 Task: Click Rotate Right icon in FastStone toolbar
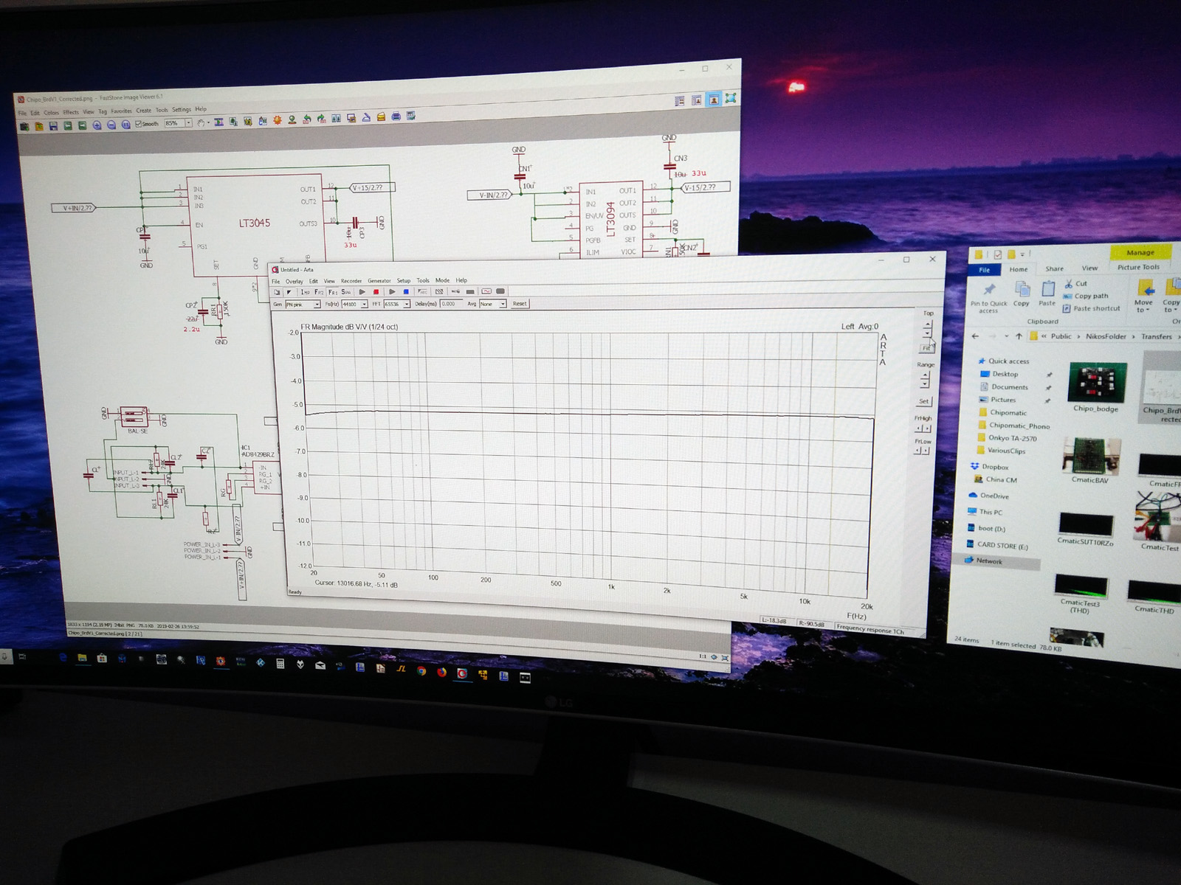point(321,119)
